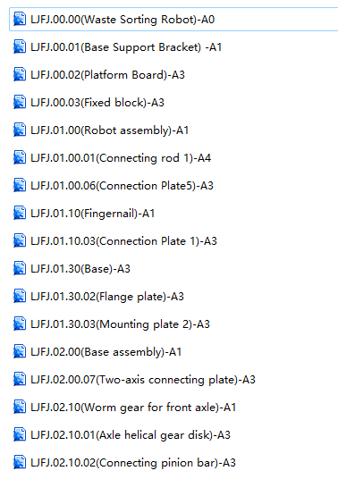This screenshot has height=496, width=338.
Task: Select the icon beside Worm gear for front axle
Action: click(x=20, y=408)
